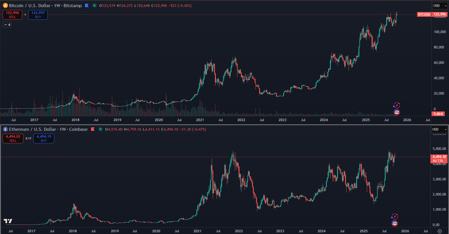Click the Bitcoin symbol logo icon
Image resolution: width=449 pixels, height=234 pixels.
pos(5,5)
